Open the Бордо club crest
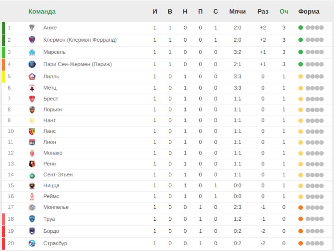This screenshot has height=251, width=335. 32,231
